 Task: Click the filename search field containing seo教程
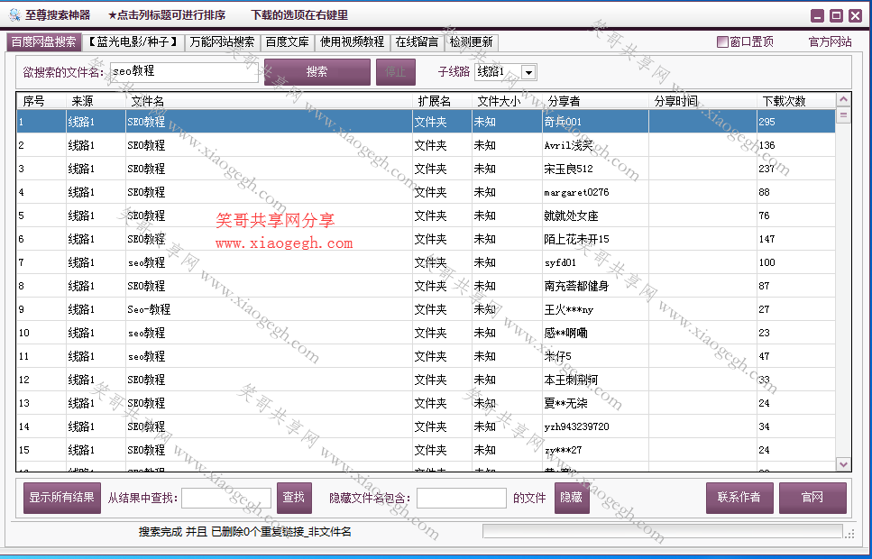(184, 72)
